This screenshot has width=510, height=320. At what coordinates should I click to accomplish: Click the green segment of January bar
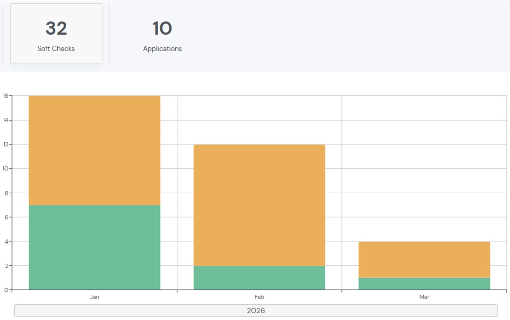(x=94, y=247)
